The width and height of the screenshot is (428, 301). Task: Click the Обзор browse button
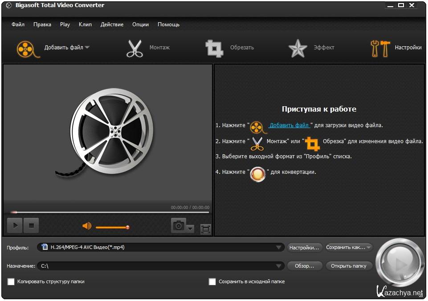(304, 266)
